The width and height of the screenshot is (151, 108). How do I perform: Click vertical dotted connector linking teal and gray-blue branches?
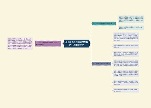coord(91,43)
